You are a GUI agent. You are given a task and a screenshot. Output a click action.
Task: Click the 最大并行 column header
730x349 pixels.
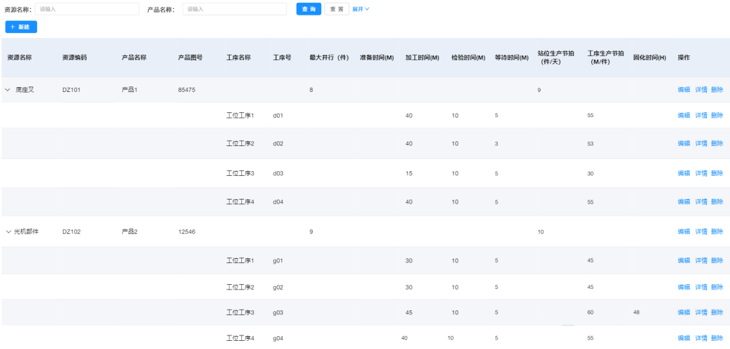coord(329,57)
